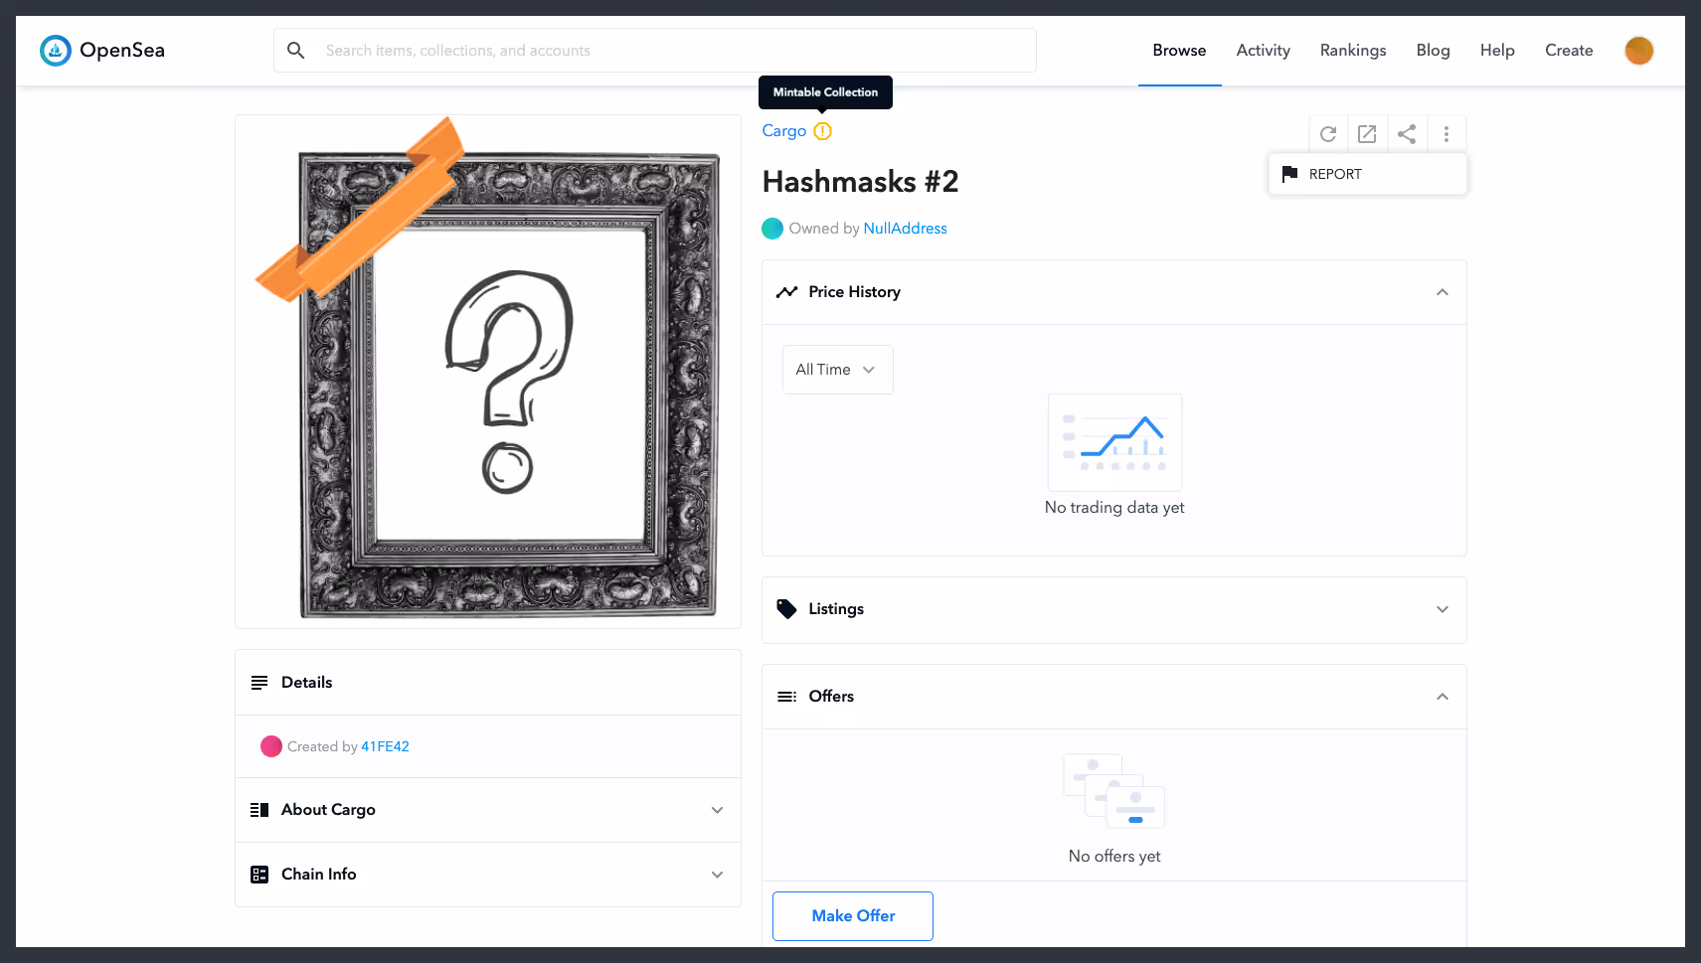Click the yellow warning icon beside Cargo
The width and height of the screenshot is (1701, 963).
click(x=822, y=131)
